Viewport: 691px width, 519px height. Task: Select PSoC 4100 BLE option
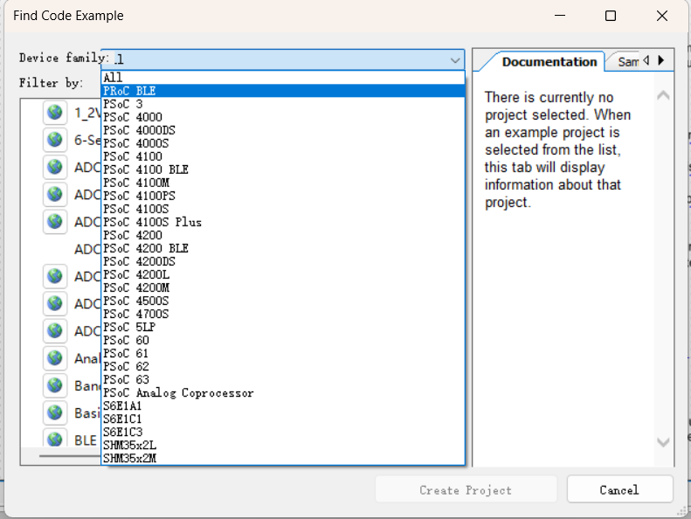pos(283,170)
